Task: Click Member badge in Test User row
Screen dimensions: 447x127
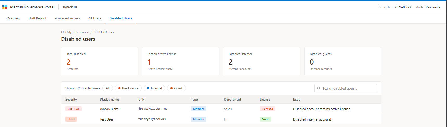Action: pyautogui.click(x=199, y=119)
